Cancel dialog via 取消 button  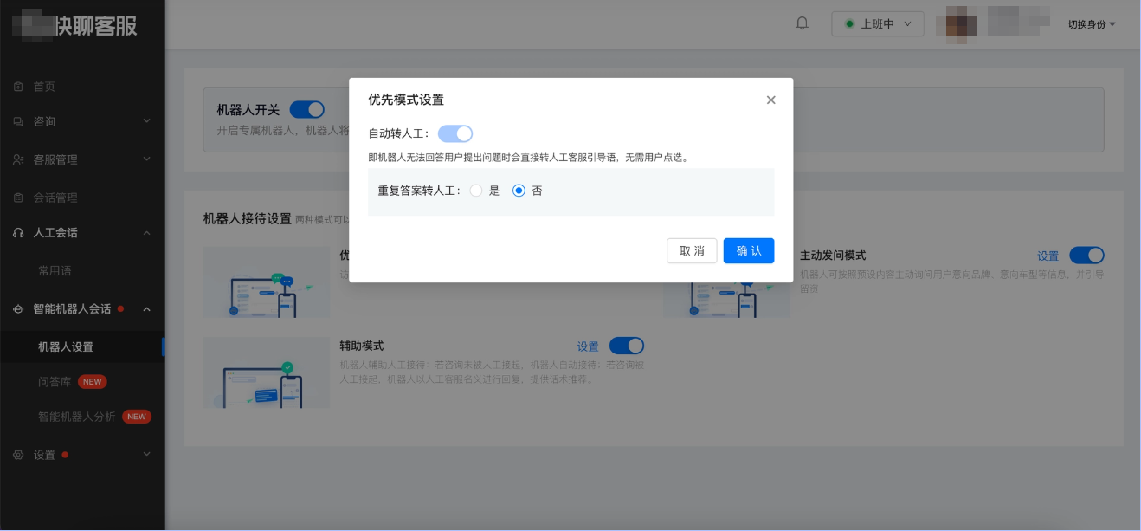tap(692, 250)
